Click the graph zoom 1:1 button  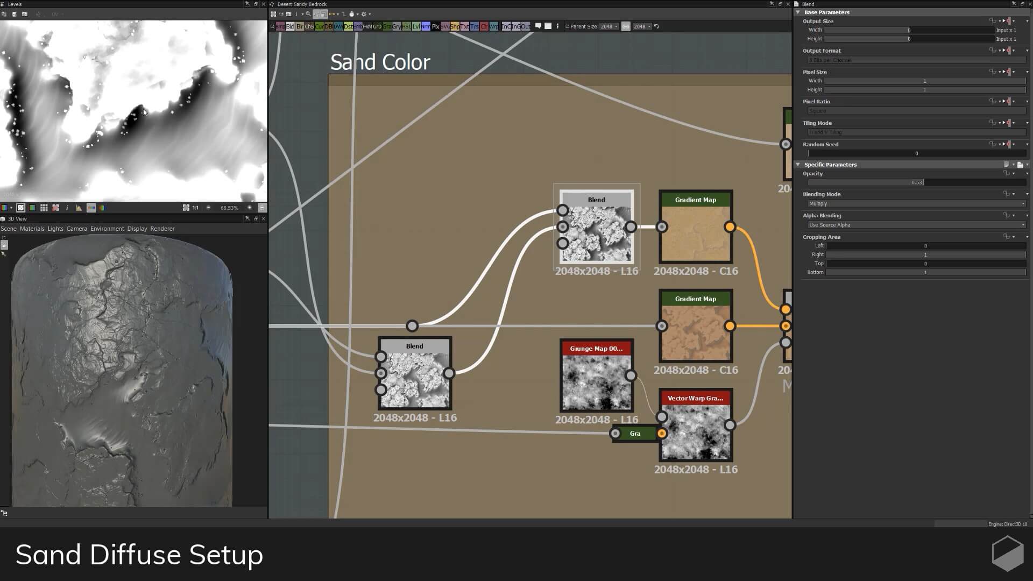click(x=280, y=14)
